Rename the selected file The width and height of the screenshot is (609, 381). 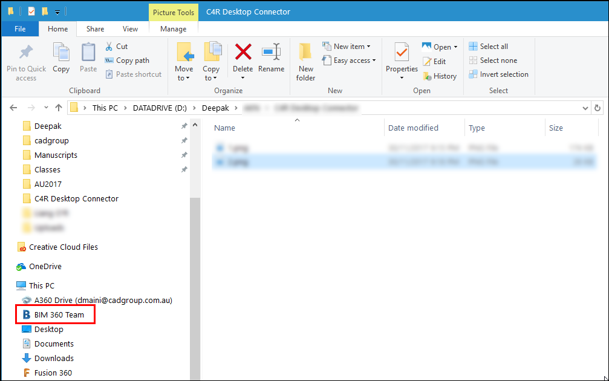271,58
